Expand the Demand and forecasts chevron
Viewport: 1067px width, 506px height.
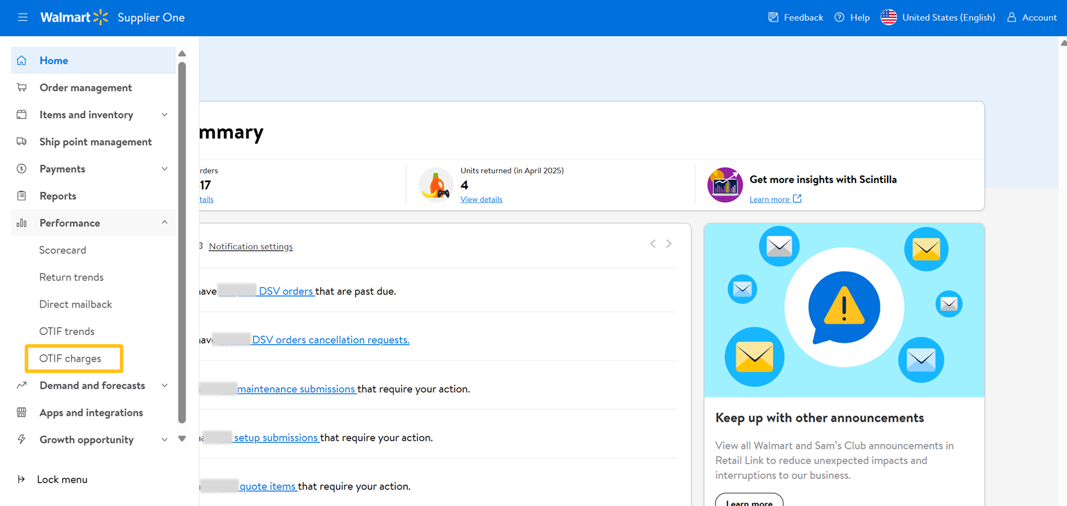164,385
